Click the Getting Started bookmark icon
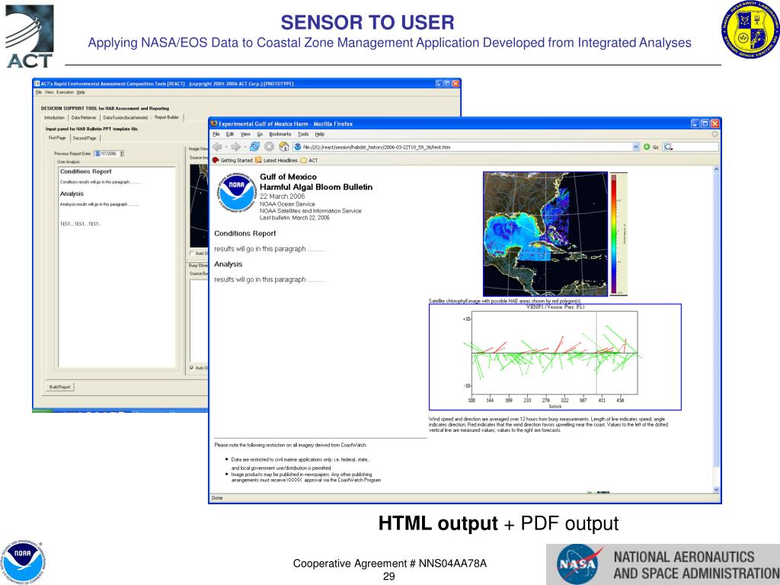Screen dimensions: 780x585 click(x=216, y=160)
